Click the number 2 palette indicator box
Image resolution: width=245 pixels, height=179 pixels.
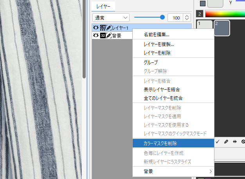[200, 14]
